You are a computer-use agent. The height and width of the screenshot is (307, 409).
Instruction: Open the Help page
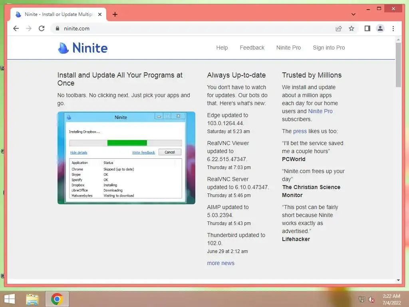click(222, 48)
